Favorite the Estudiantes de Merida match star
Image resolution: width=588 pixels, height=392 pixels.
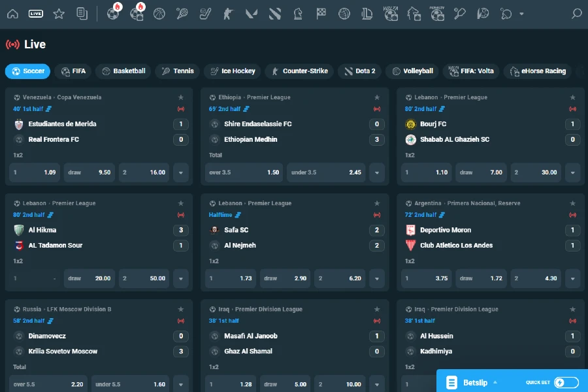(x=181, y=97)
